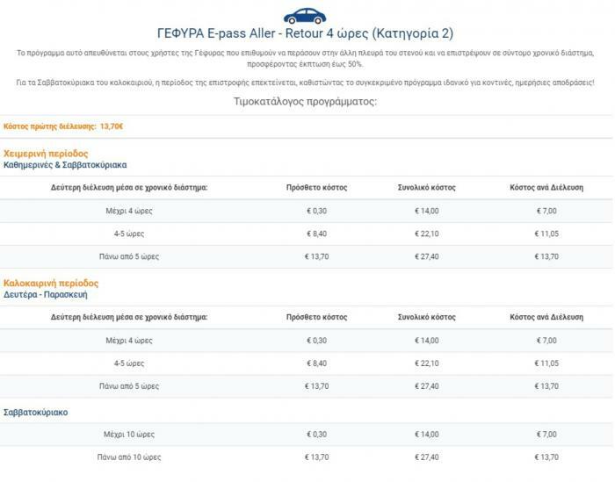615x482 pixels.
Task: Select the "Τιμοκατάλογος προγράμματος:" heading
Action: (x=306, y=101)
